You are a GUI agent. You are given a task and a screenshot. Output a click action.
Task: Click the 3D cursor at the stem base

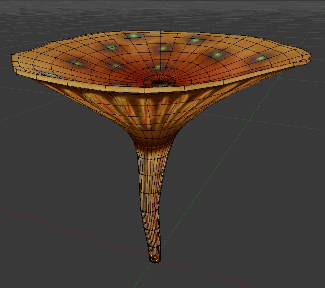click(155, 258)
